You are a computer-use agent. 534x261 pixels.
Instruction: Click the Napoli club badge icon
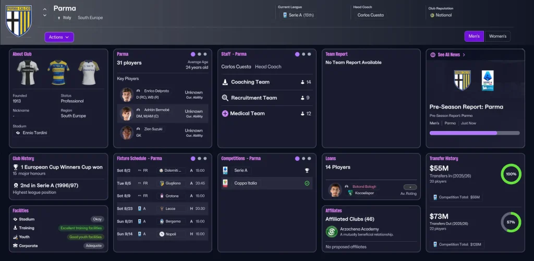[x=162, y=234]
